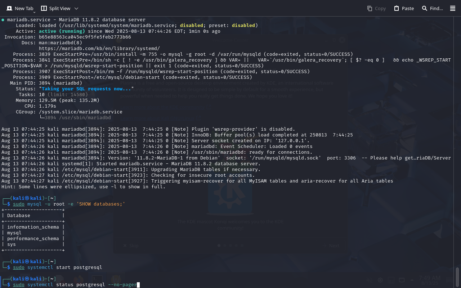Click the 'InnoDB: Buffer pool(s) load completed' line
This screenshot has width=461, height=288.
[177, 135]
